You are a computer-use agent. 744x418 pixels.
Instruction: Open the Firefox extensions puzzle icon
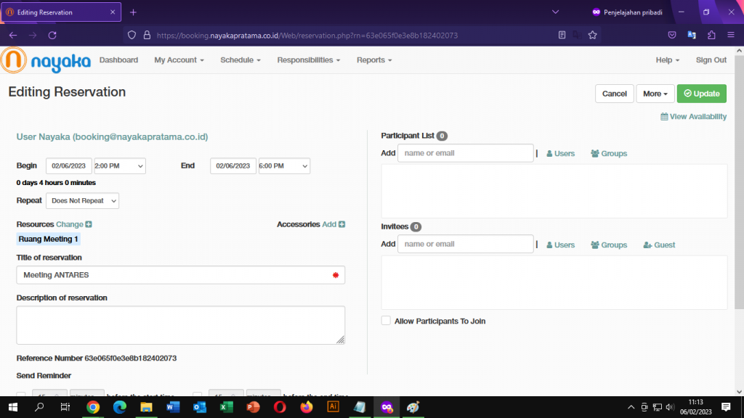click(x=711, y=35)
